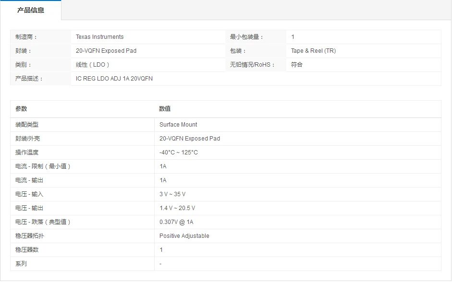Click the 电压 - 输入 parameter
Image resolution: width=452 pixels, height=282 pixels.
29,194
